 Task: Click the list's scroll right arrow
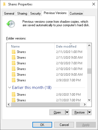(x=85, y=105)
